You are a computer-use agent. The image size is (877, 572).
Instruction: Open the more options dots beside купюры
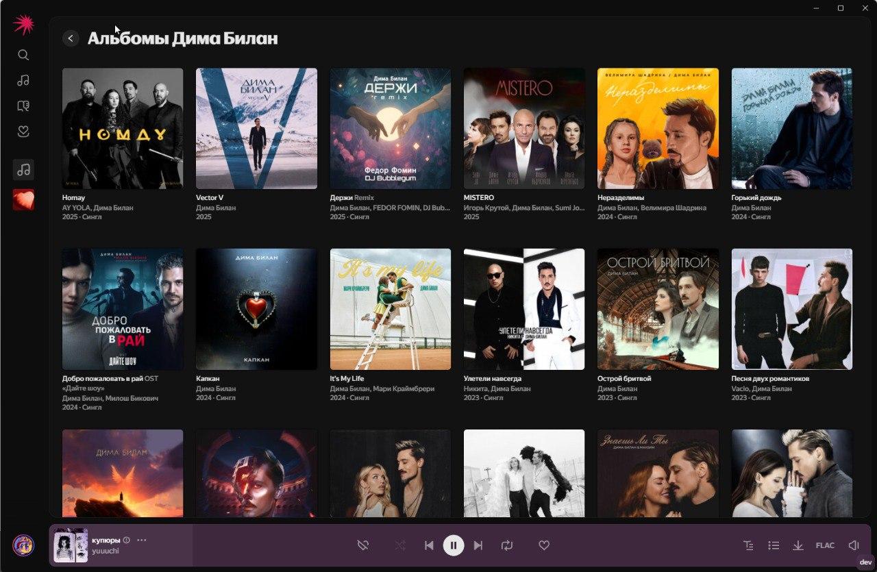142,540
